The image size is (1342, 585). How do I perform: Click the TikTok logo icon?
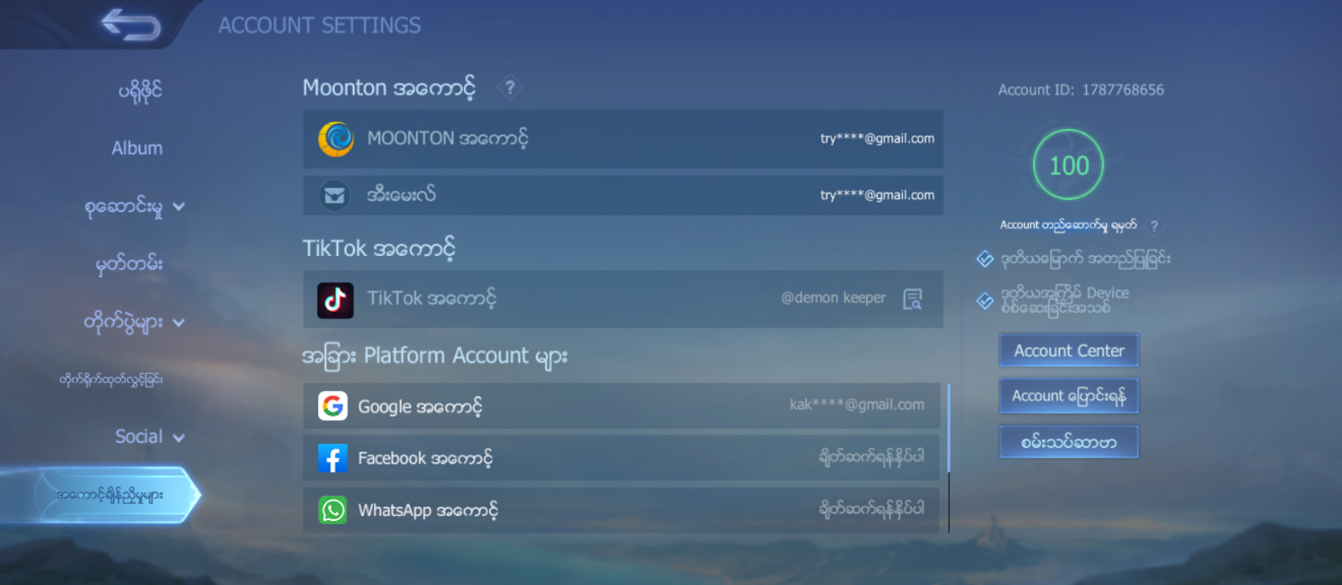point(335,300)
